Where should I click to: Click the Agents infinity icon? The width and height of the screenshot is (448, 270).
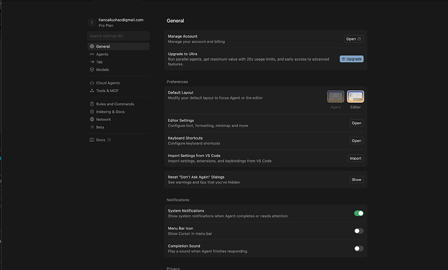click(92, 55)
